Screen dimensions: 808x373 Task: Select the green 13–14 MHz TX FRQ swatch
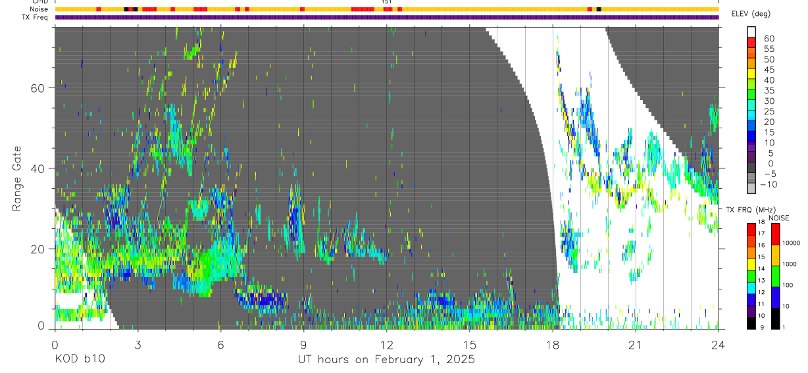click(x=751, y=276)
